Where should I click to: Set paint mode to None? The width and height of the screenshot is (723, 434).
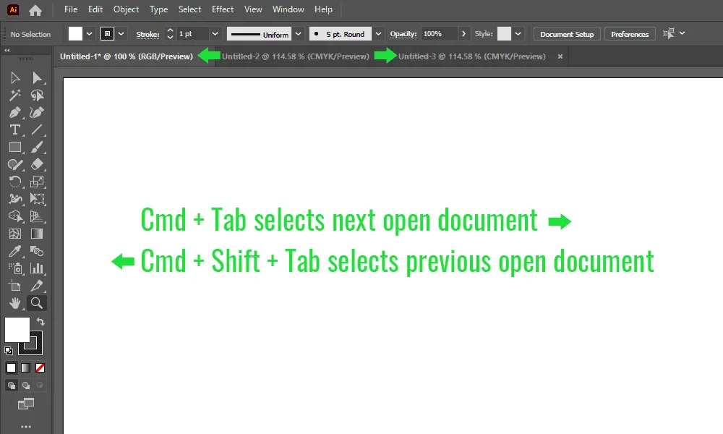[40, 367]
